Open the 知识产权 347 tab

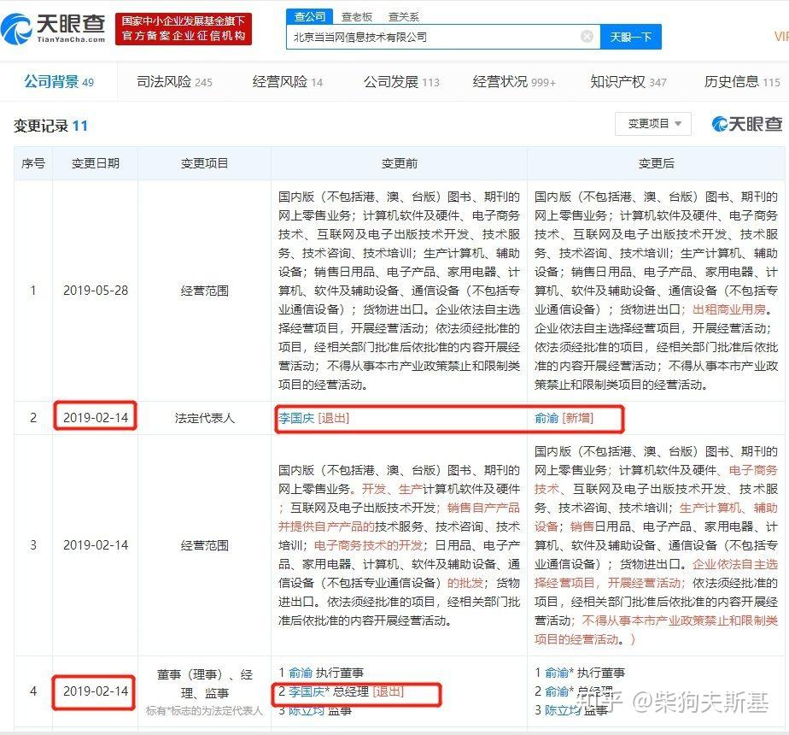[x=628, y=81]
